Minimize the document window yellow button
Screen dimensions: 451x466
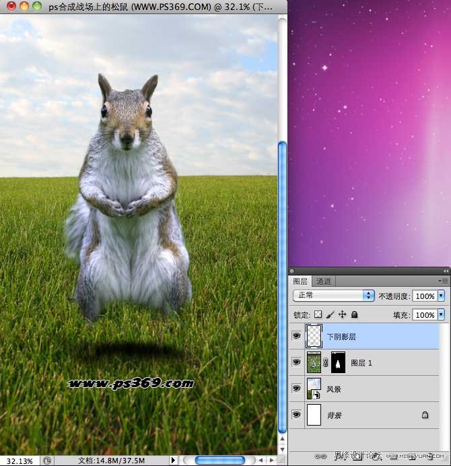(24, 6)
